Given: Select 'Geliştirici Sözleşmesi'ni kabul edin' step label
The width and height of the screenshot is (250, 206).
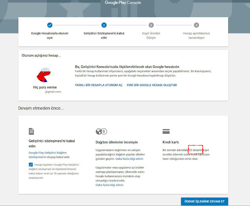Looking at the screenshot, I should [104, 35].
